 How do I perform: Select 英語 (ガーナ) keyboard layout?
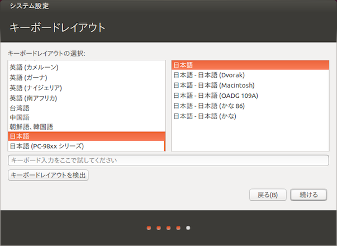click(x=29, y=78)
